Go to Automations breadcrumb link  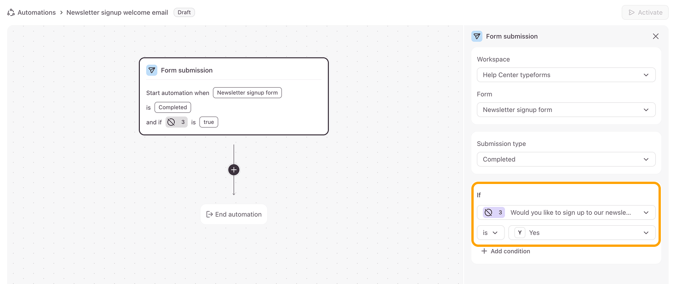pos(37,12)
